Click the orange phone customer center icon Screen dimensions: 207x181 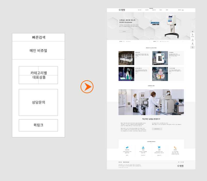click(x=175, y=148)
